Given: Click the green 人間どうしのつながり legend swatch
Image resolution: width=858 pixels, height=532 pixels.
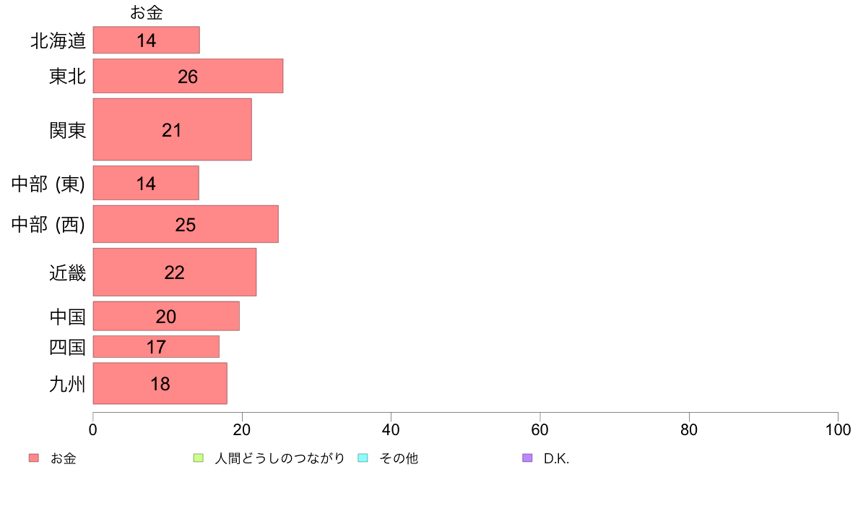Looking at the screenshot, I should [x=199, y=458].
